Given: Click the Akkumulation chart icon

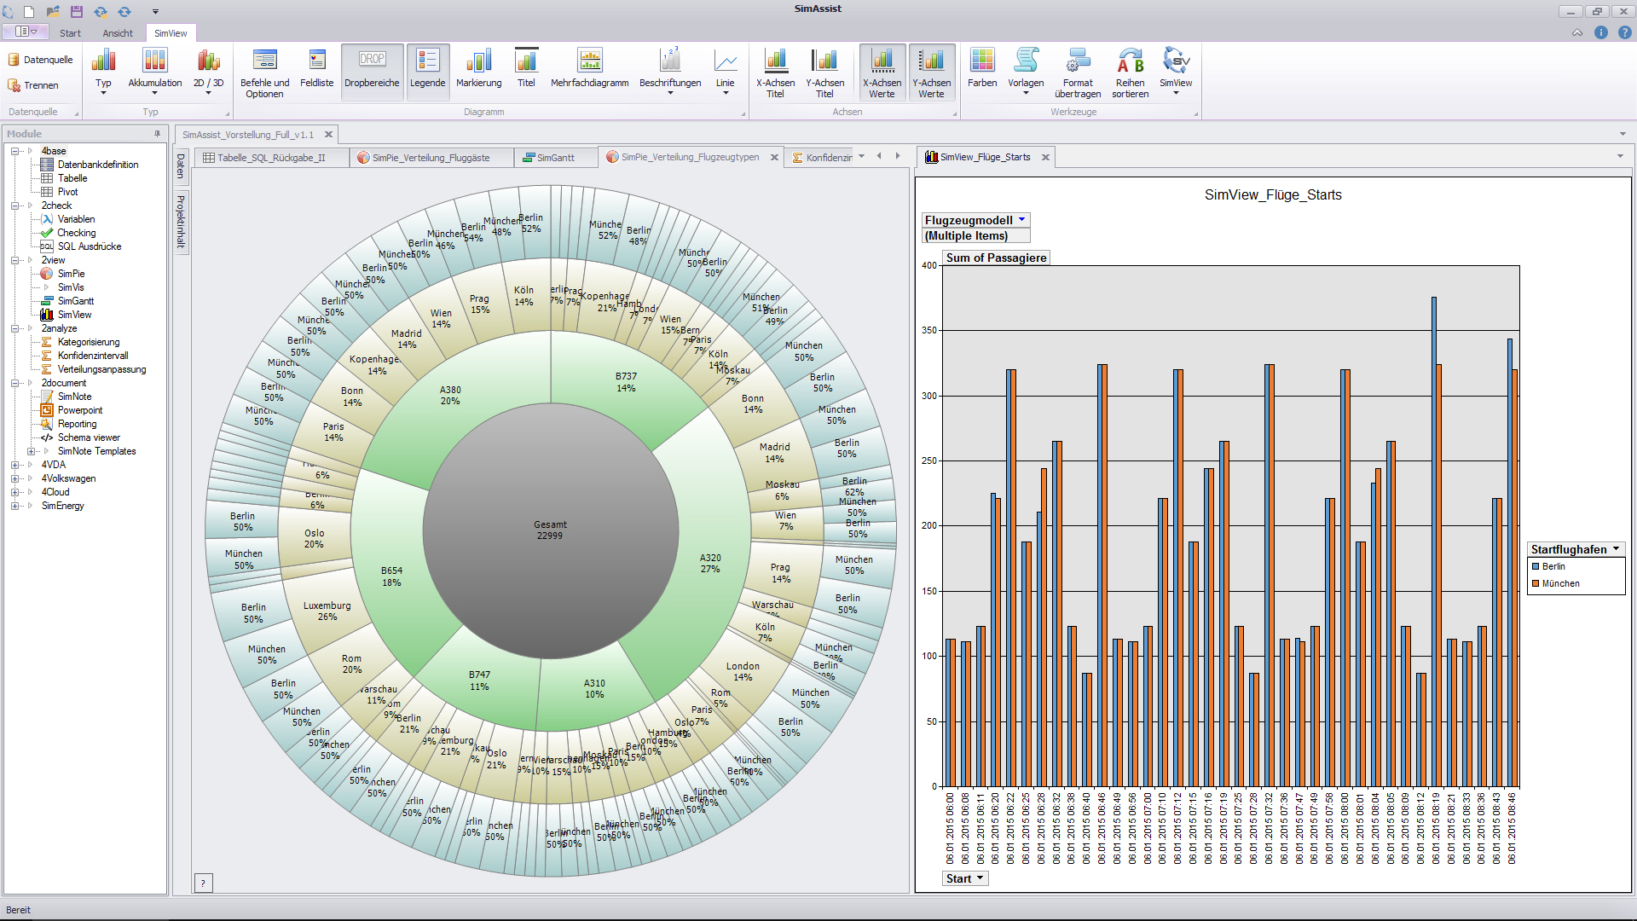Looking at the screenshot, I should 154,61.
